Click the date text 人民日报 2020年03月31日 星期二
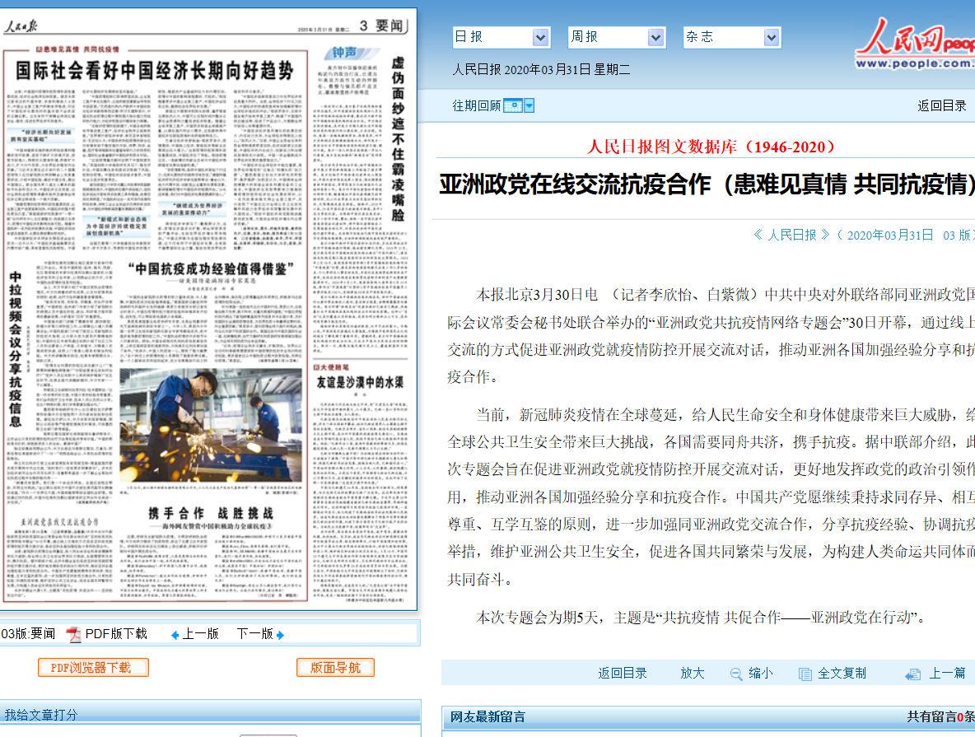The height and width of the screenshot is (737, 975). (542, 70)
